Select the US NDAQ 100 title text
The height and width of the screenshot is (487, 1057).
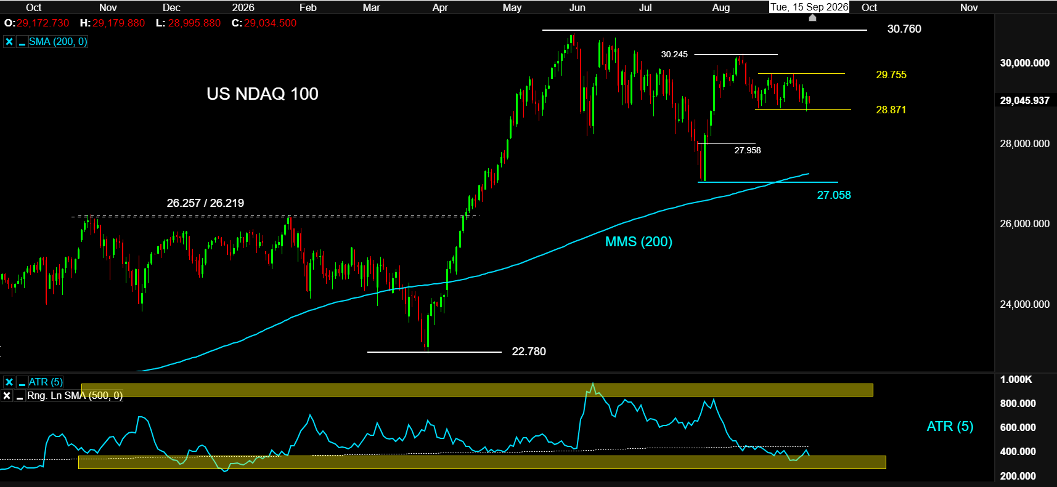pyautogui.click(x=263, y=94)
